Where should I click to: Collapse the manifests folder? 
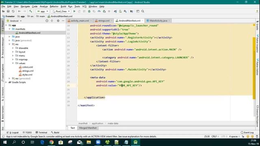click(x=9, y=29)
